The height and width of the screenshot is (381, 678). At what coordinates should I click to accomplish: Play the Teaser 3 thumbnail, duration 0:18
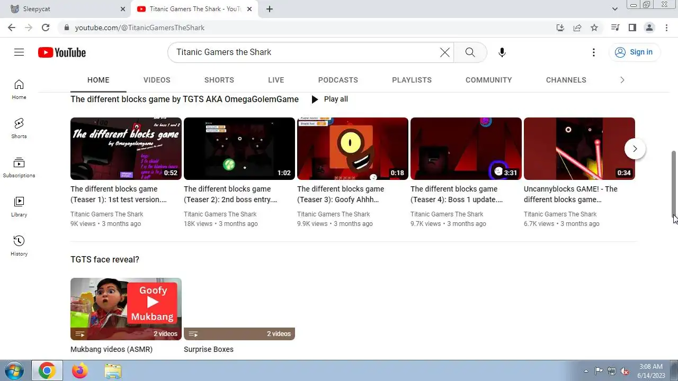[353, 149]
